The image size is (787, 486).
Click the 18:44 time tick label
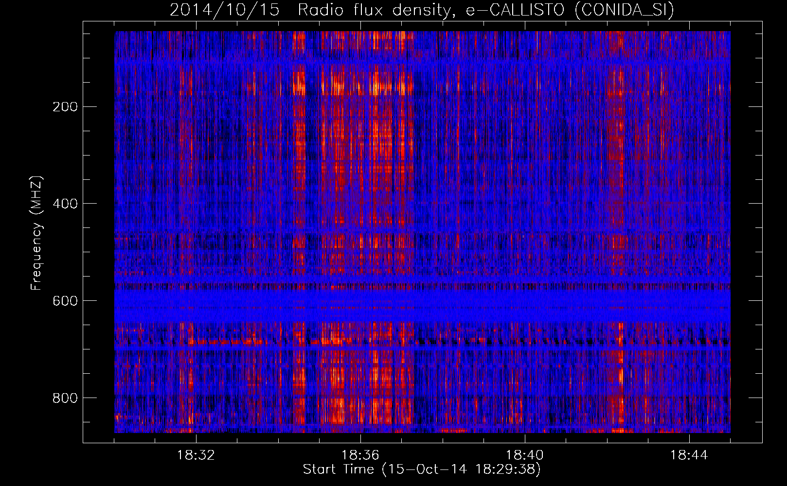pos(689,455)
